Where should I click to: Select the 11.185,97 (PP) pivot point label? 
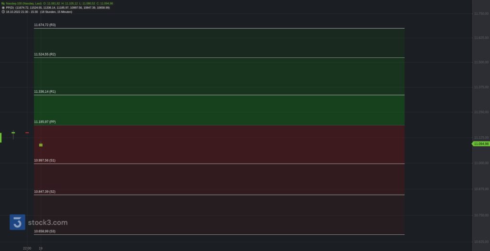[x=45, y=122]
